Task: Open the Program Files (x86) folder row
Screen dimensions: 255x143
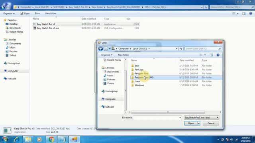Action: click(x=176, y=77)
